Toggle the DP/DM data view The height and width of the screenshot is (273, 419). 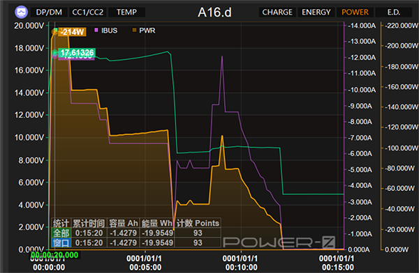tap(49, 13)
